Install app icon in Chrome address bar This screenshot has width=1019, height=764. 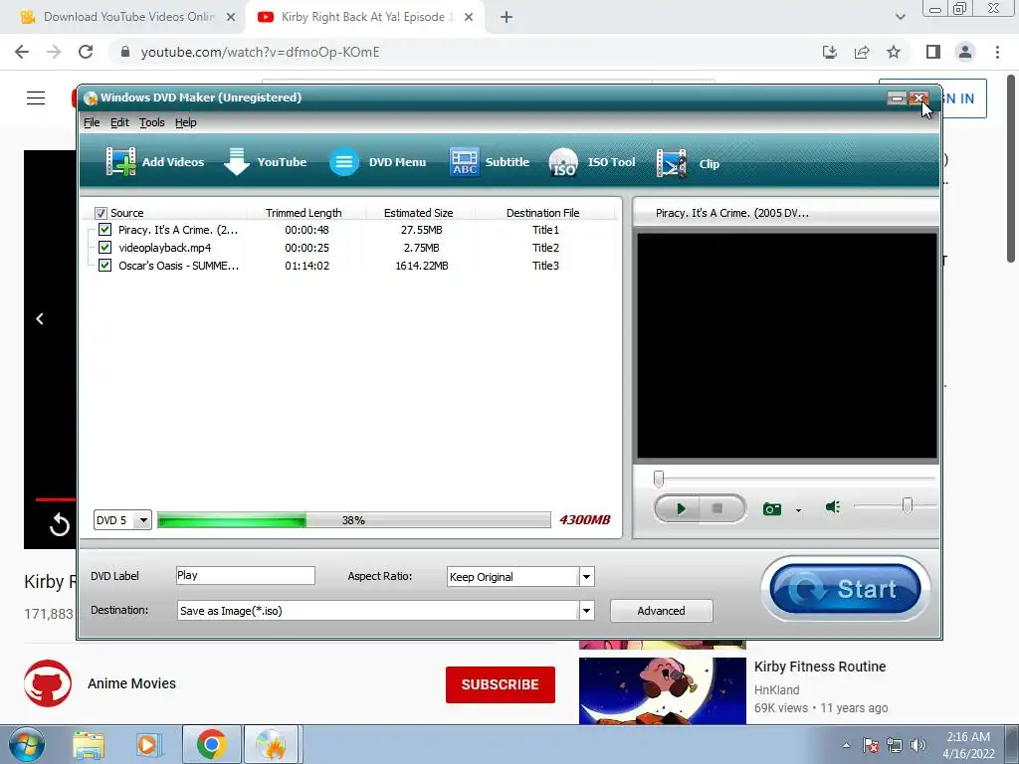[x=830, y=52]
